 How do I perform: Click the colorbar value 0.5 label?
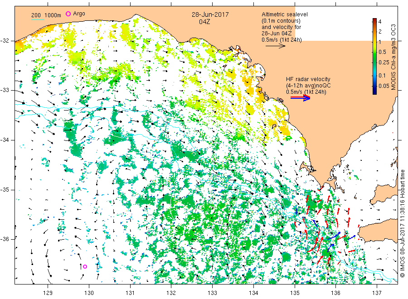click(383, 52)
